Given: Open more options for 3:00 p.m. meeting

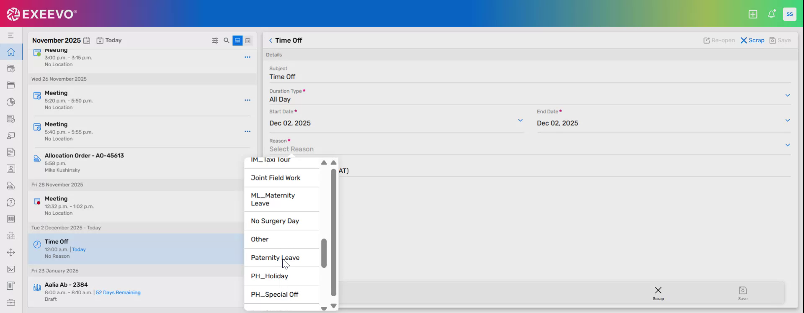Looking at the screenshot, I should (x=247, y=57).
